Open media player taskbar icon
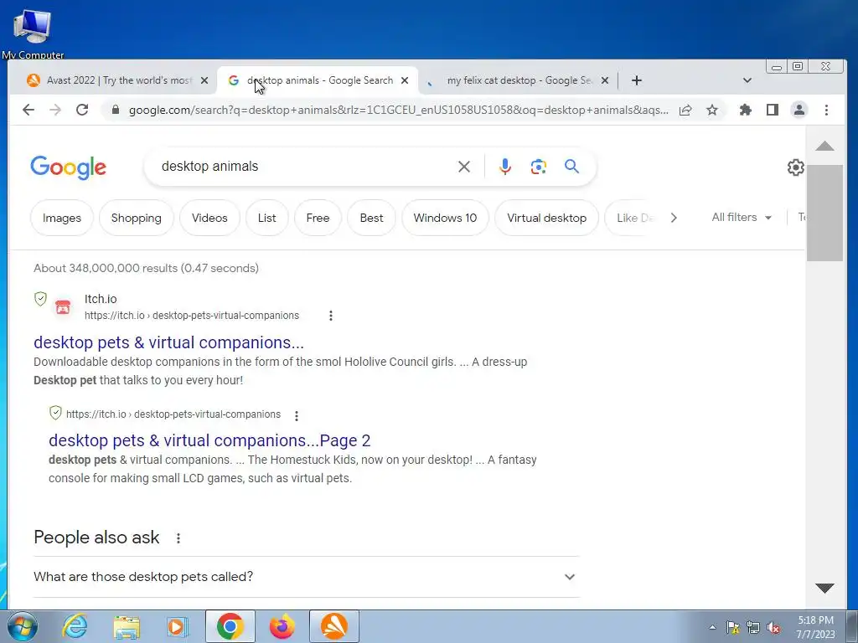Screen dimensions: 858x643 (x=178, y=626)
